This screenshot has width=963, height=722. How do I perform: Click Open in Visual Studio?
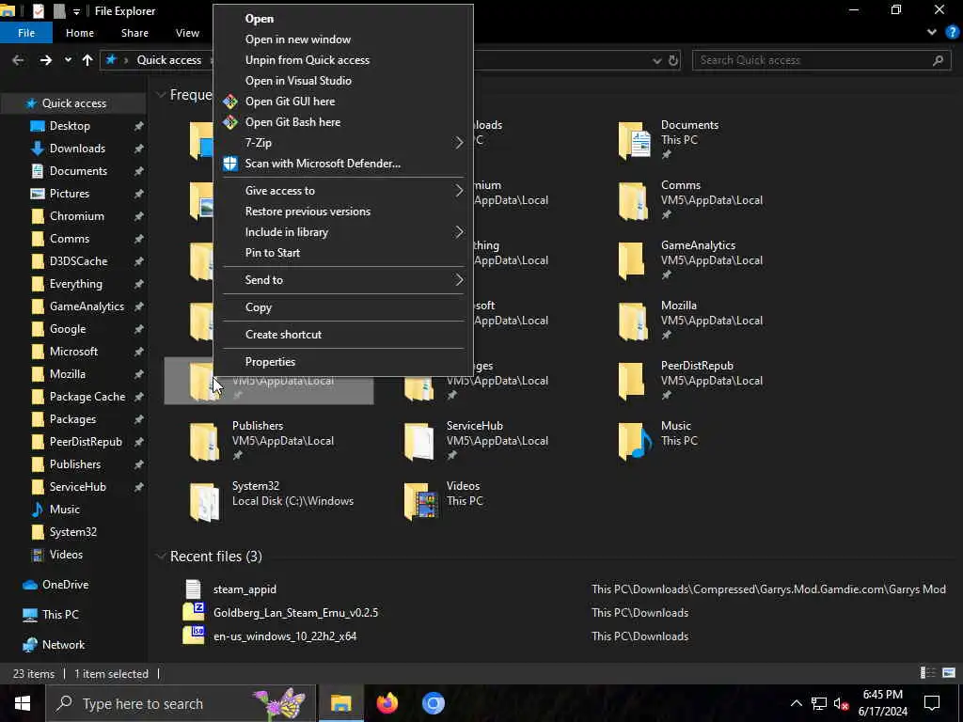(x=298, y=81)
